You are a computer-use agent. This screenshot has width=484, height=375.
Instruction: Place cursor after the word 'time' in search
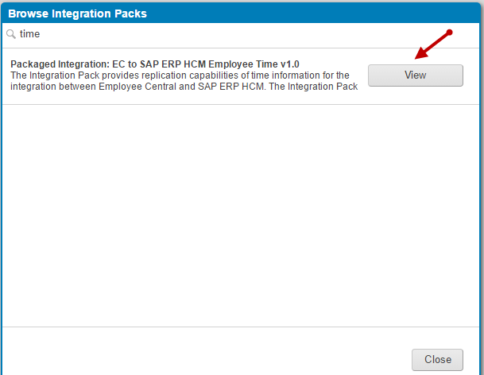coord(40,34)
